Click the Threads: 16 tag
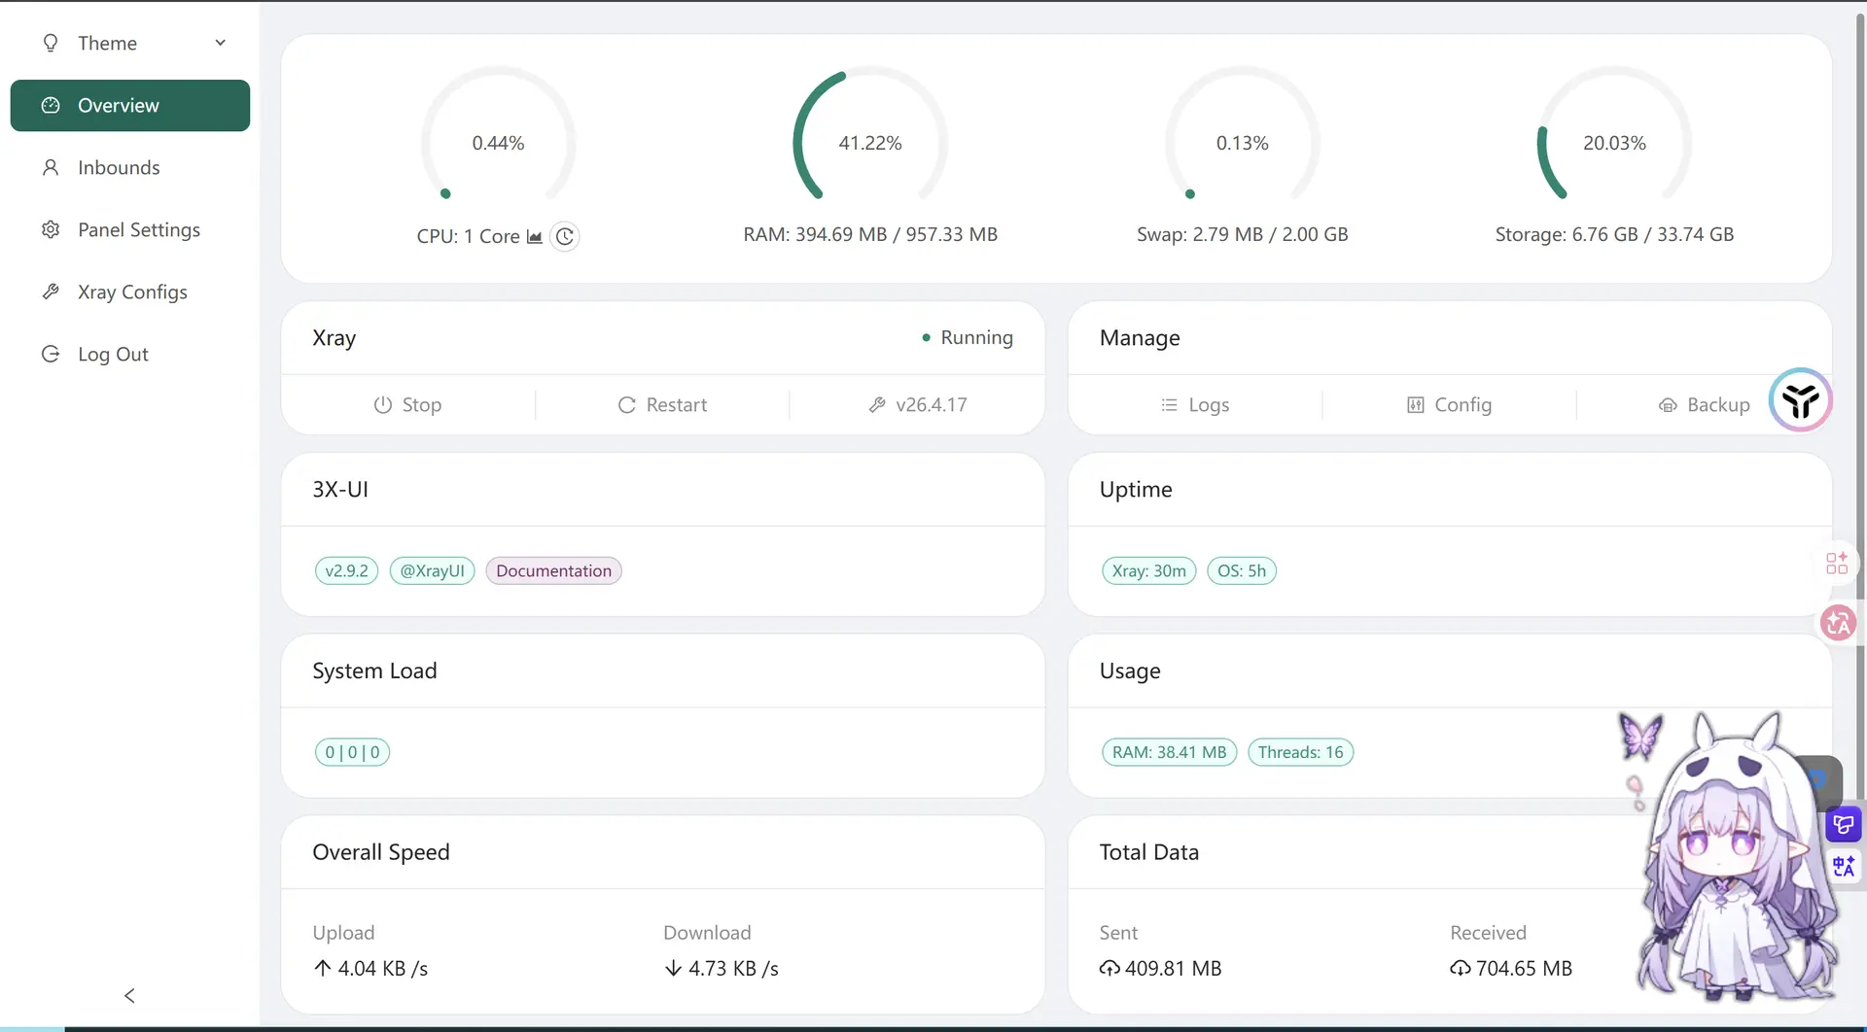 [1301, 752]
